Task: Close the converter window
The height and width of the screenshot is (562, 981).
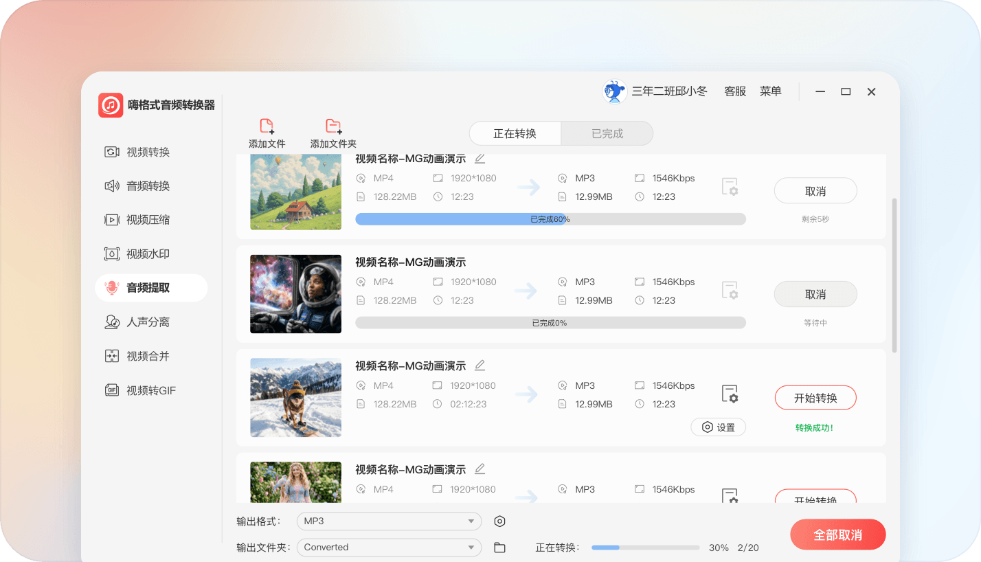Action: 871,91
